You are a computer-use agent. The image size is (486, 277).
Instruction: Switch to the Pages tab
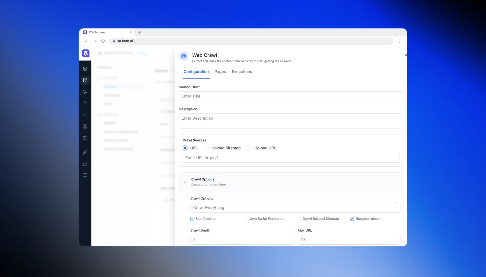coord(220,72)
